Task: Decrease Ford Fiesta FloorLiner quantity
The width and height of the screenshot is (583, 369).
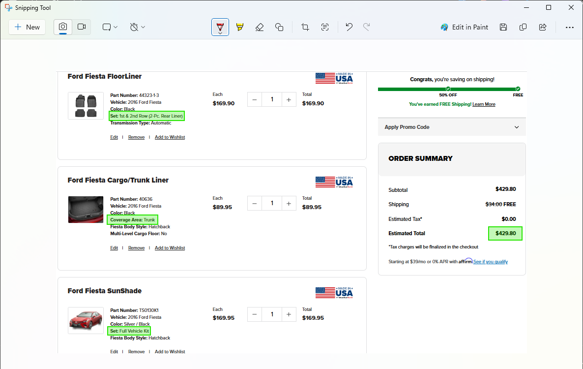Action: pyautogui.click(x=255, y=100)
